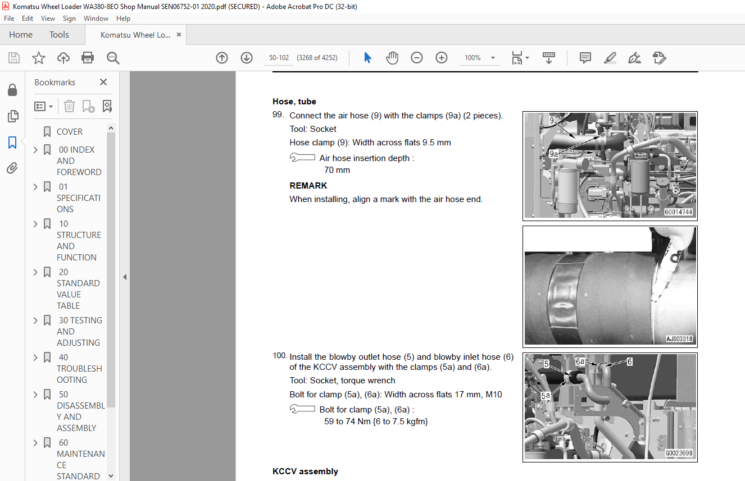Select the Komatsu Wheel Lo... document tab
745x481 pixels.
pos(135,35)
